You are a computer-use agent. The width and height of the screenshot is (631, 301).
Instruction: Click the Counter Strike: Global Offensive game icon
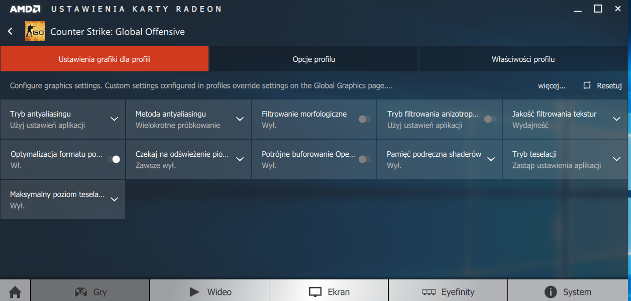pos(35,31)
